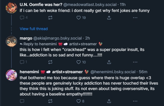Screen dimensions: 164x106
Task: Share henemimi's post
Action: 109,101
